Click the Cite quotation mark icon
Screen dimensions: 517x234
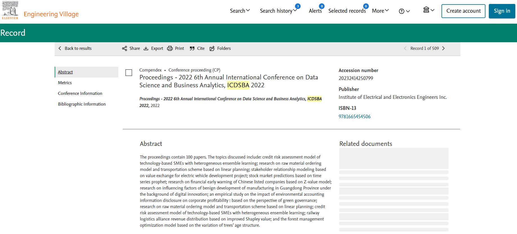click(192, 48)
